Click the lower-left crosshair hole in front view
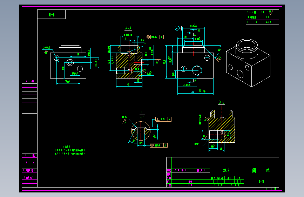 pos(184,69)
